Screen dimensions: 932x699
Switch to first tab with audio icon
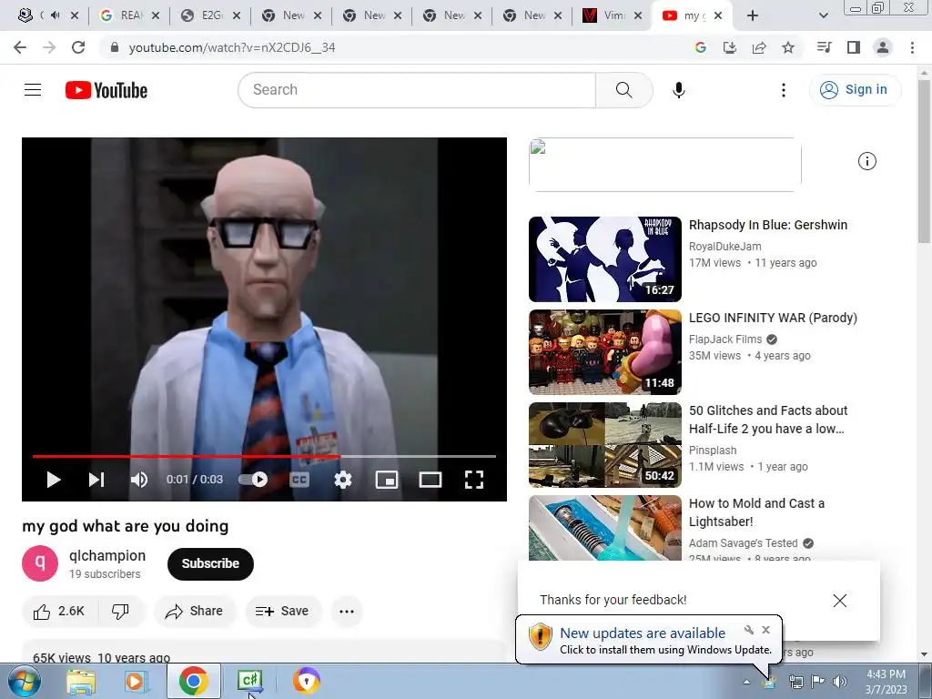pyautogui.click(x=47, y=16)
